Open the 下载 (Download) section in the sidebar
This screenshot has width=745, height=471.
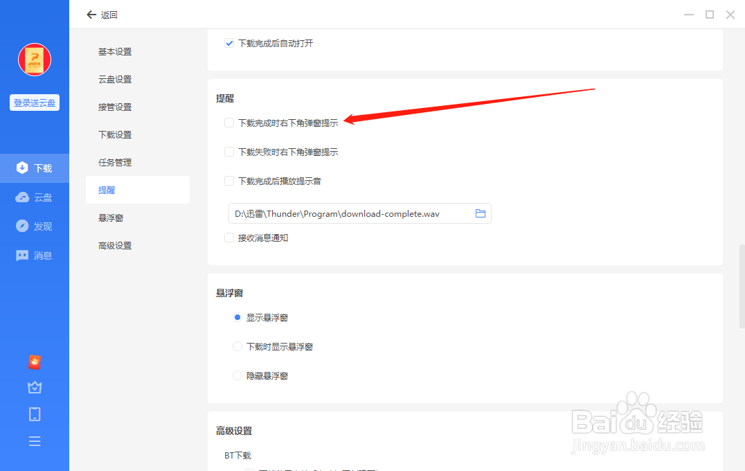pos(35,168)
